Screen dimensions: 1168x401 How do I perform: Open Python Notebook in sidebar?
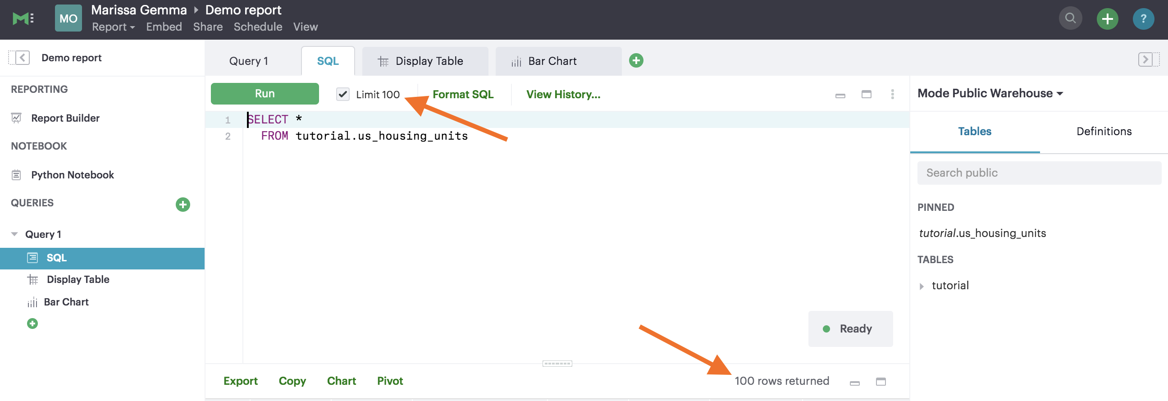point(72,175)
